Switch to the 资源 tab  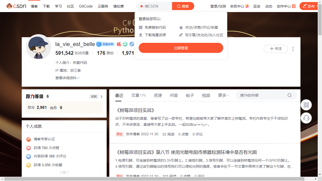coord(158,96)
